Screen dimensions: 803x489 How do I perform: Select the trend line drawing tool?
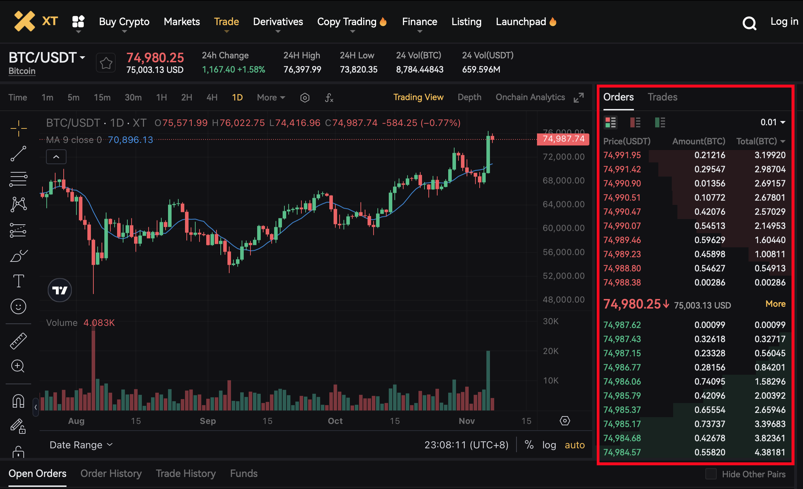pyautogui.click(x=18, y=154)
